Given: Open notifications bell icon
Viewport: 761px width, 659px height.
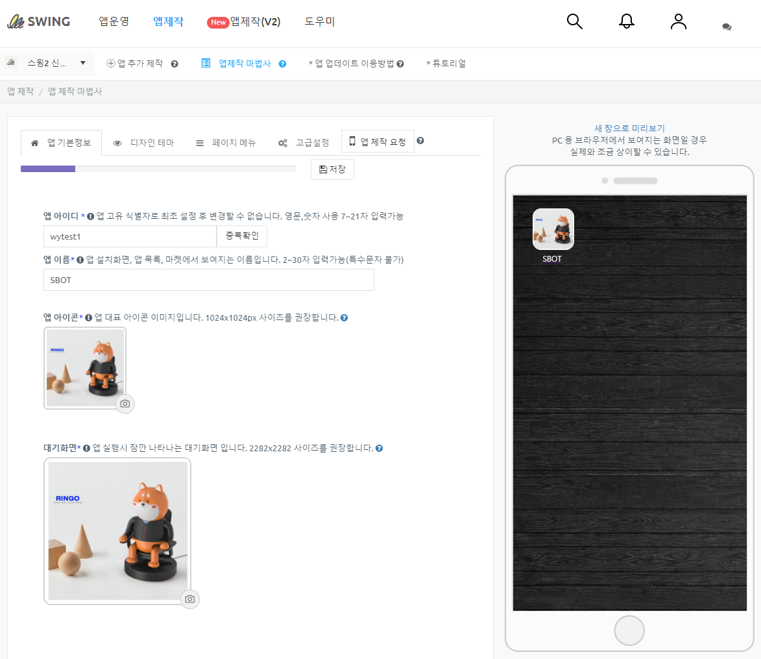Looking at the screenshot, I should (x=626, y=21).
